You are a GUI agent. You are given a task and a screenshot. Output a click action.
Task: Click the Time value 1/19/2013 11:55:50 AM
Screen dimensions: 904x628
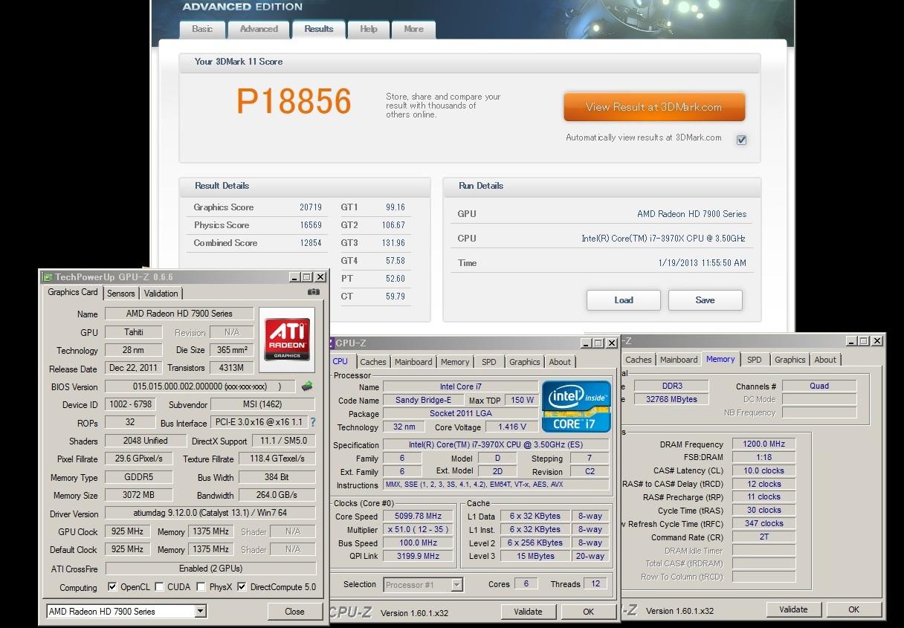[x=702, y=263]
